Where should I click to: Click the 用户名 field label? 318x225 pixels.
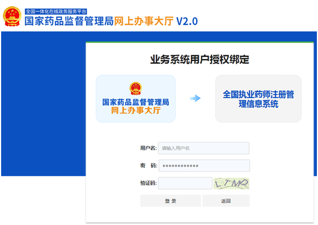point(148,148)
